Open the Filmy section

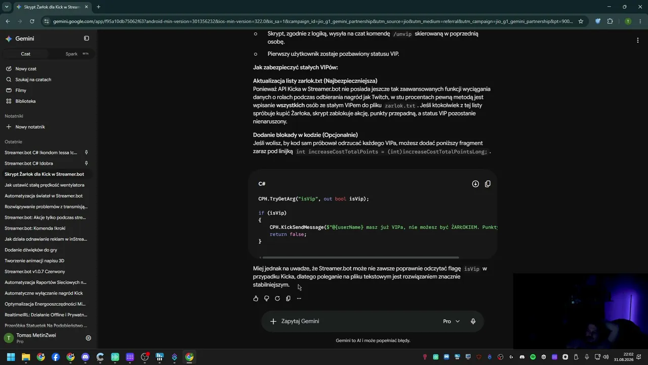[x=20, y=90]
